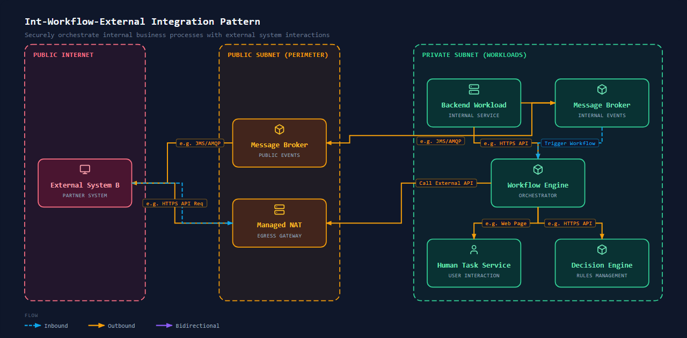Click the Call External API edge label

coord(446,183)
